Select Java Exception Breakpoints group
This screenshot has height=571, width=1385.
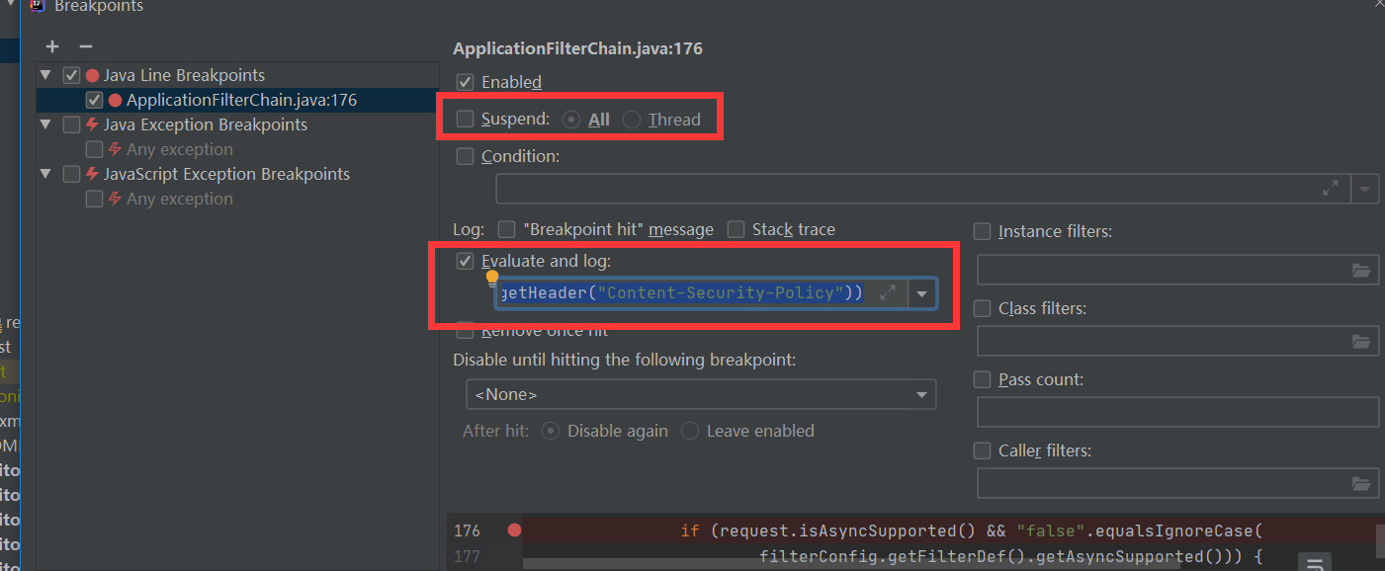click(x=206, y=124)
